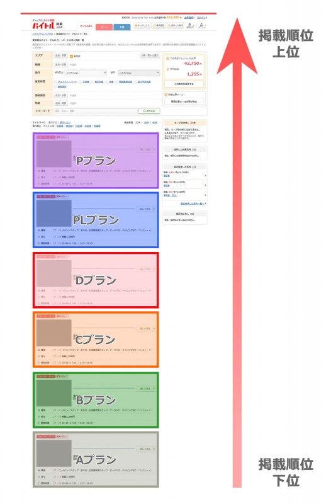
Task: Open the salary type dropdown
Action: (86, 73)
